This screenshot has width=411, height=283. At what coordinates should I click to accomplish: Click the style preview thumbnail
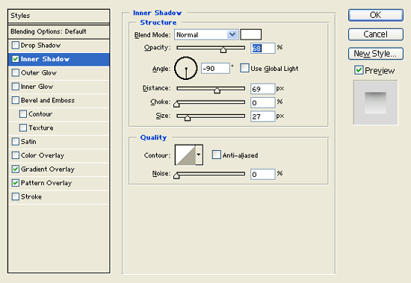point(375,102)
